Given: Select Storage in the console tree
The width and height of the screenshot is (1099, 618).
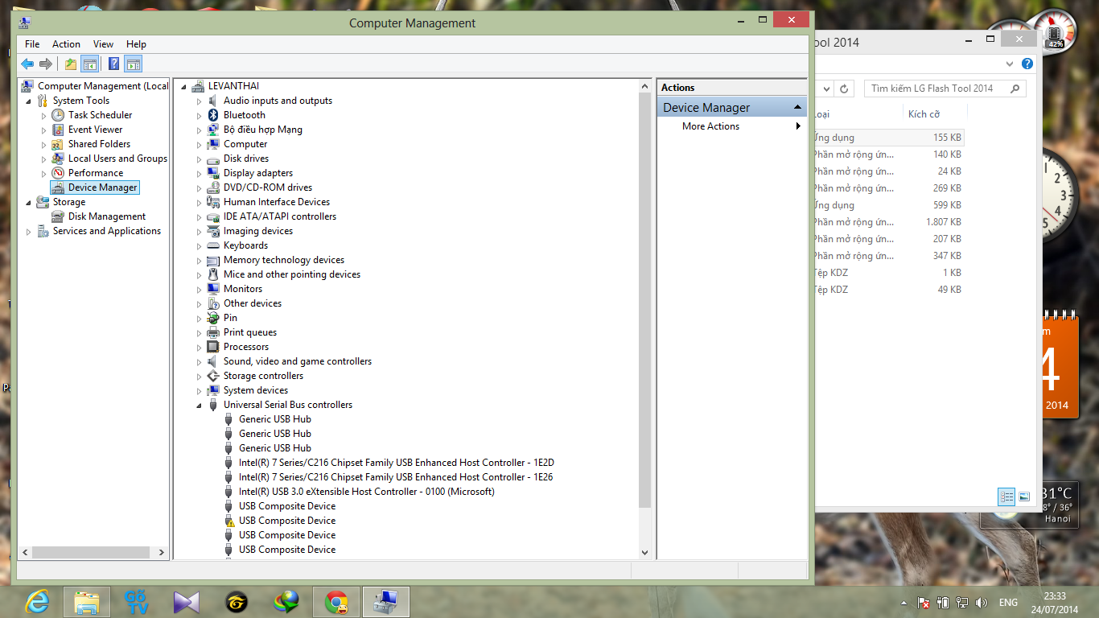Looking at the screenshot, I should coord(69,202).
